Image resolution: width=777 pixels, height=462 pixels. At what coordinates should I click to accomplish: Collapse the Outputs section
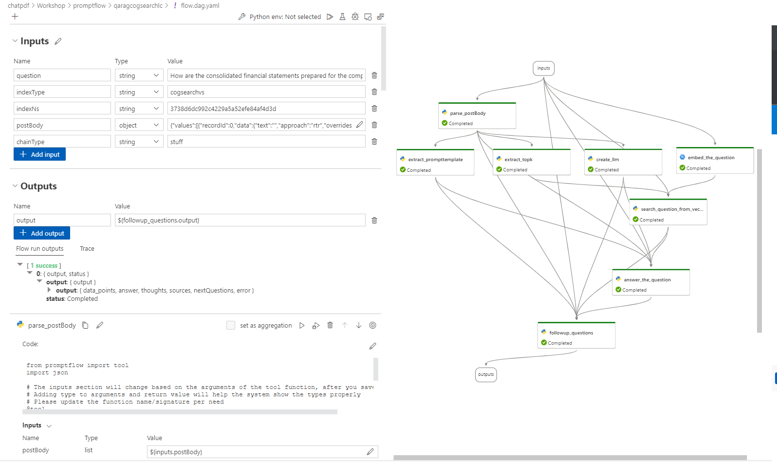(15, 186)
